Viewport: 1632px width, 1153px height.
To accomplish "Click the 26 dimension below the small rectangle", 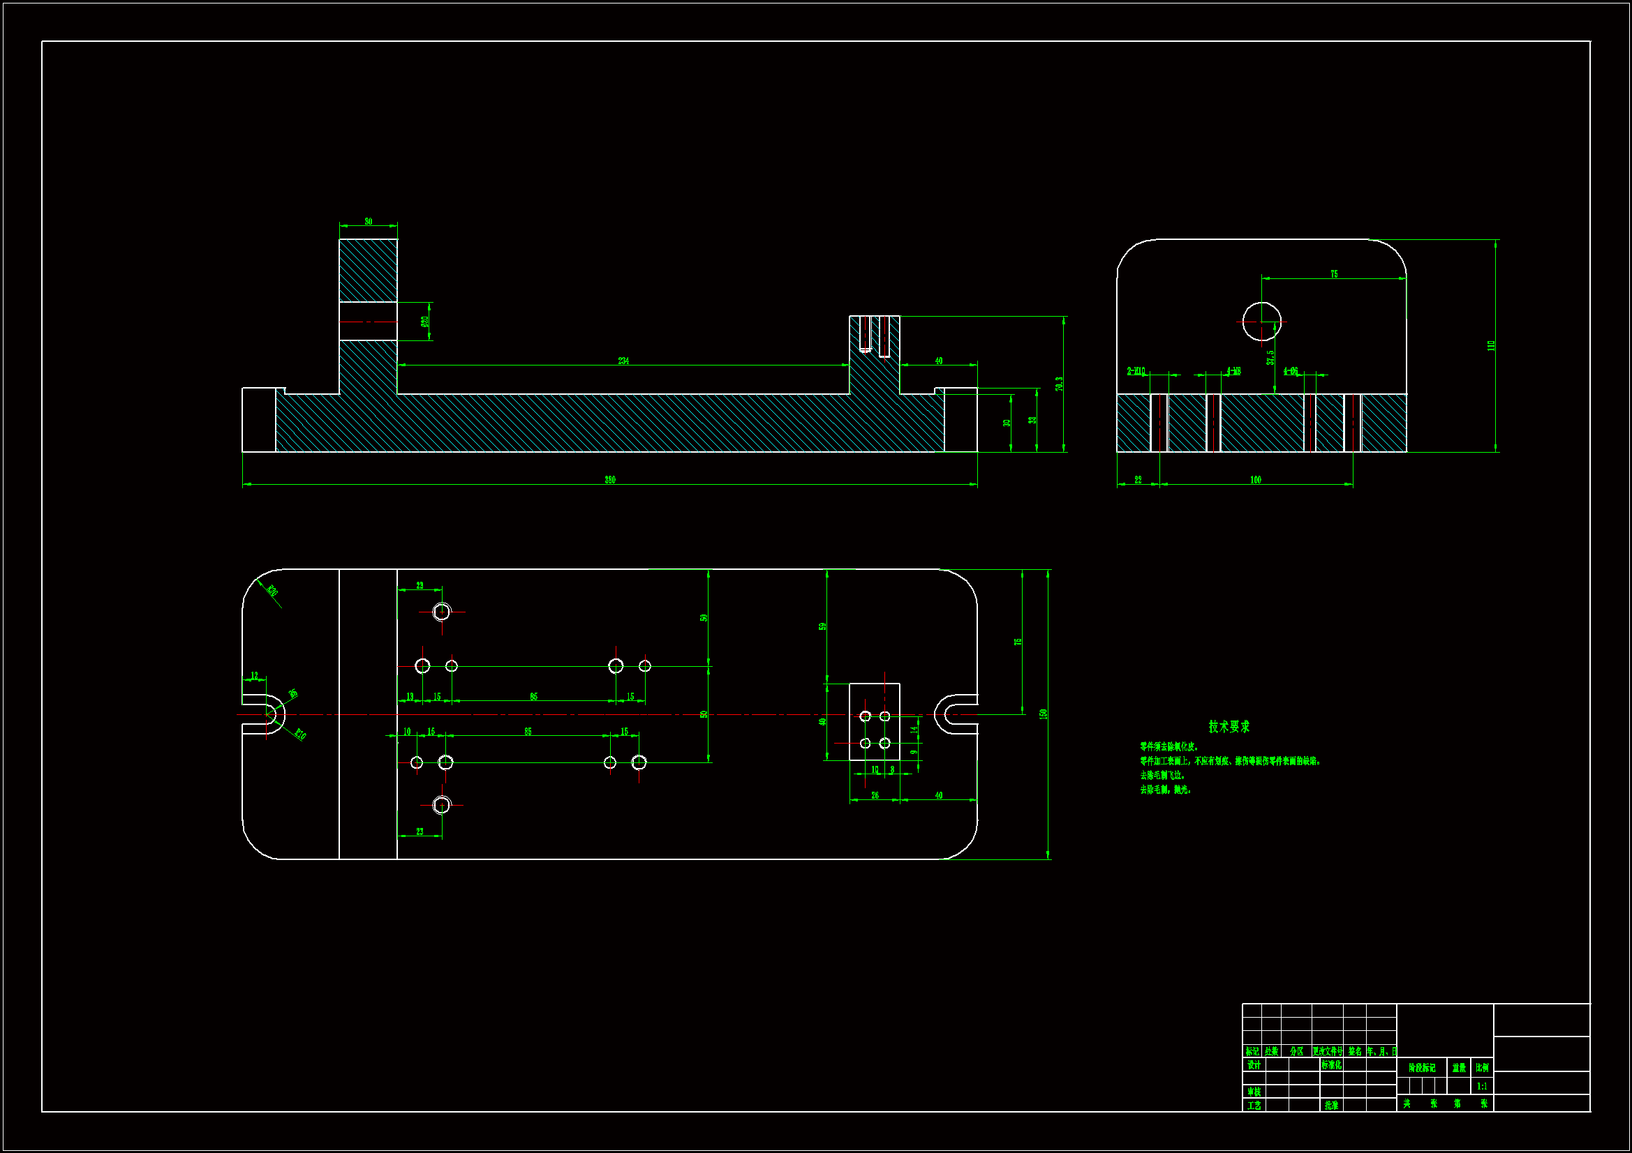I will 875,796.
